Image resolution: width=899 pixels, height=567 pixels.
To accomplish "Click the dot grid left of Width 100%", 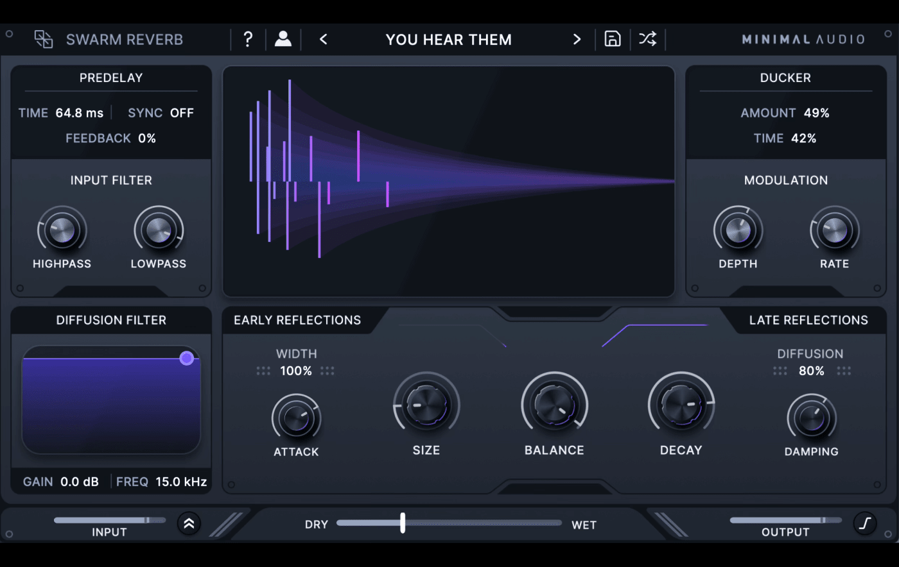I will 263,371.
